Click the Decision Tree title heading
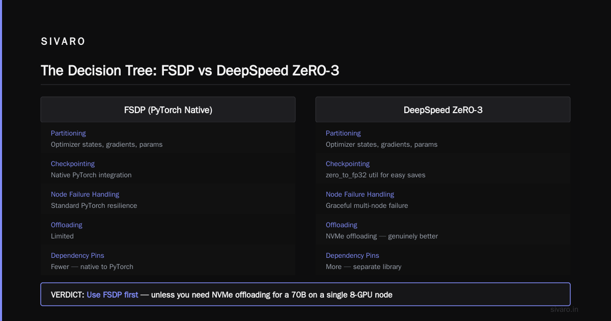The width and height of the screenshot is (611, 321). (190, 70)
